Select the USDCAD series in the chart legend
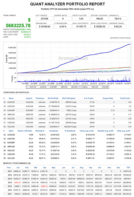 pyautogui.click(x=93, y=87)
